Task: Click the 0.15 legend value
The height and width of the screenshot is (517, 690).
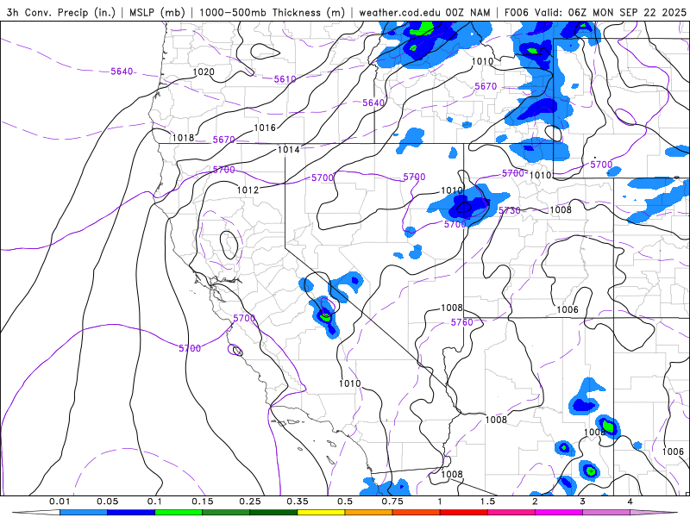Action: point(203,501)
